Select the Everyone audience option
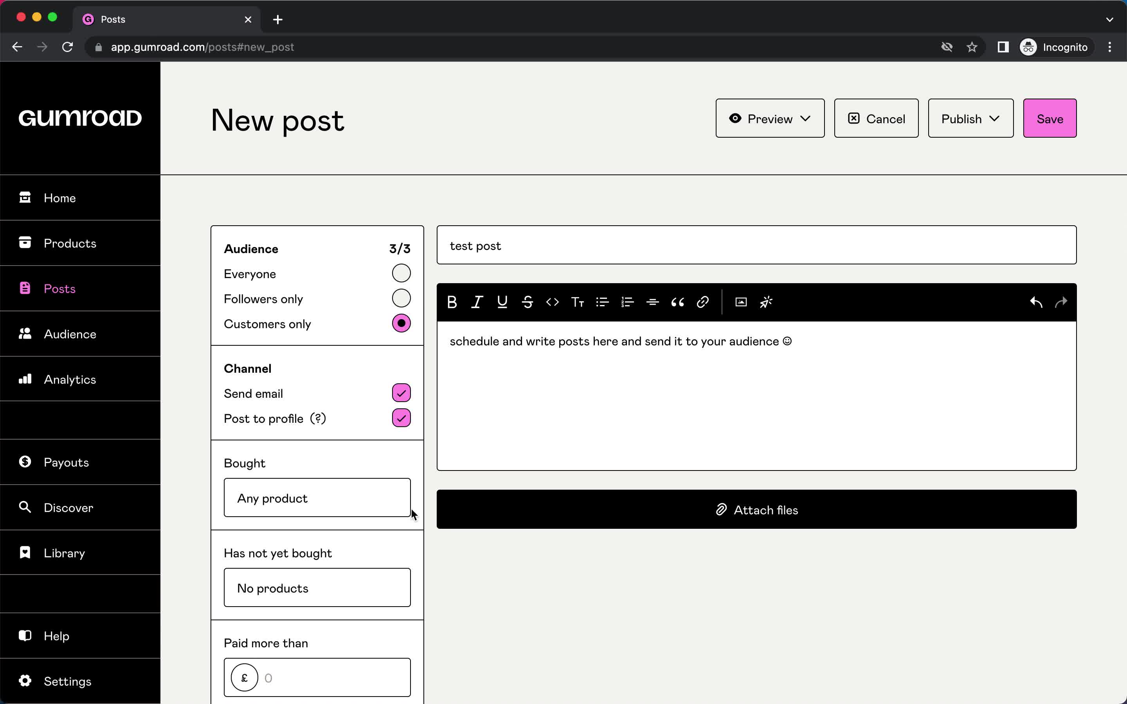 point(401,273)
